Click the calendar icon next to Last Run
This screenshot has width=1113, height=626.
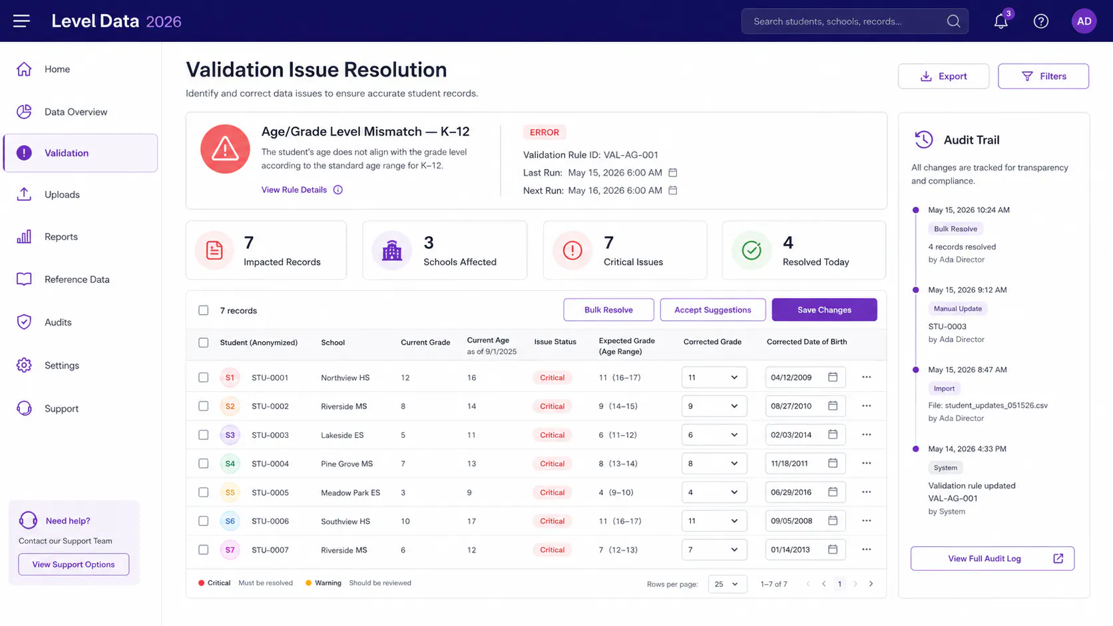(x=673, y=172)
